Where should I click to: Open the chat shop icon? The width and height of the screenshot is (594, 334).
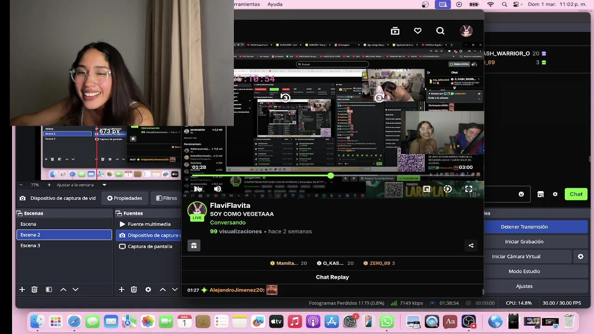click(x=541, y=194)
